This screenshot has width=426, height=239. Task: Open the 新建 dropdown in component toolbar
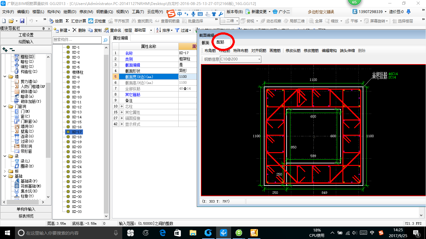coord(69,30)
